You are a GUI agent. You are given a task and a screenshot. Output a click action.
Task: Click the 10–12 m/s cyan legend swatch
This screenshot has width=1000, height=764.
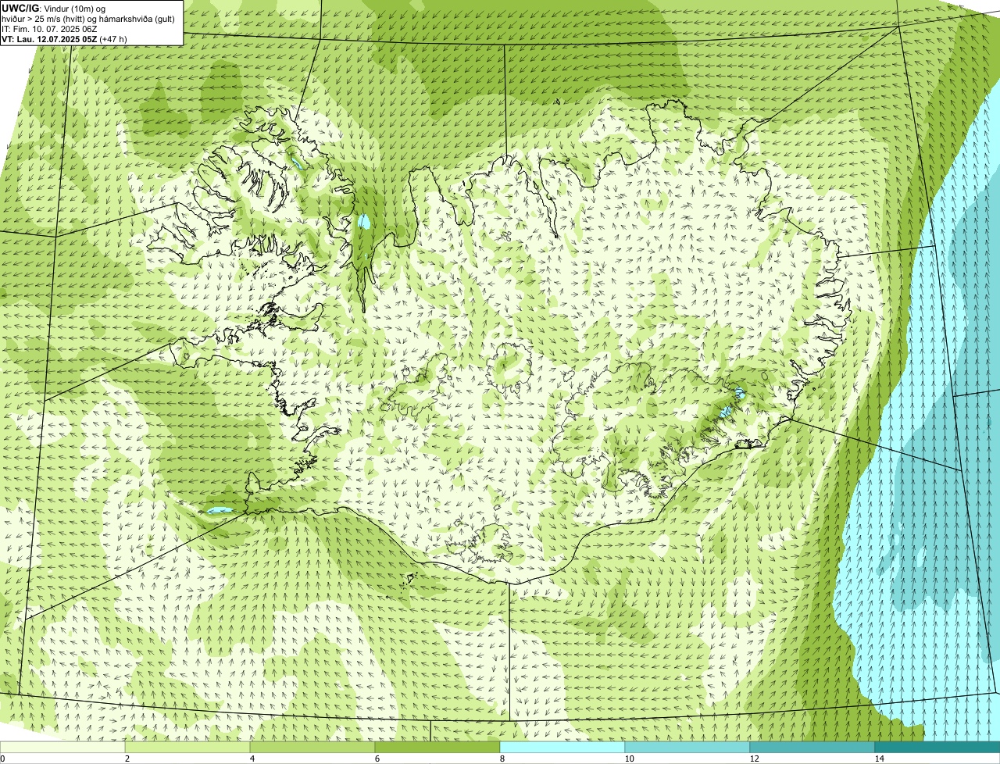click(x=687, y=747)
